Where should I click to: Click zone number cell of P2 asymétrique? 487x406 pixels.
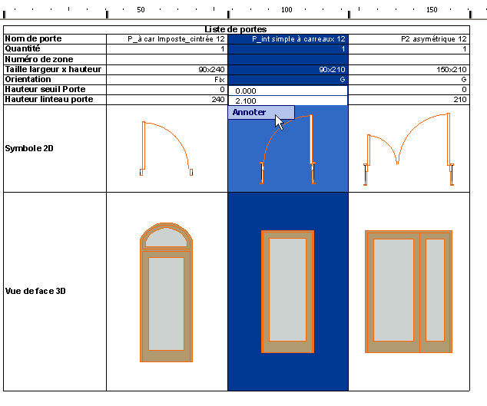click(409, 59)
